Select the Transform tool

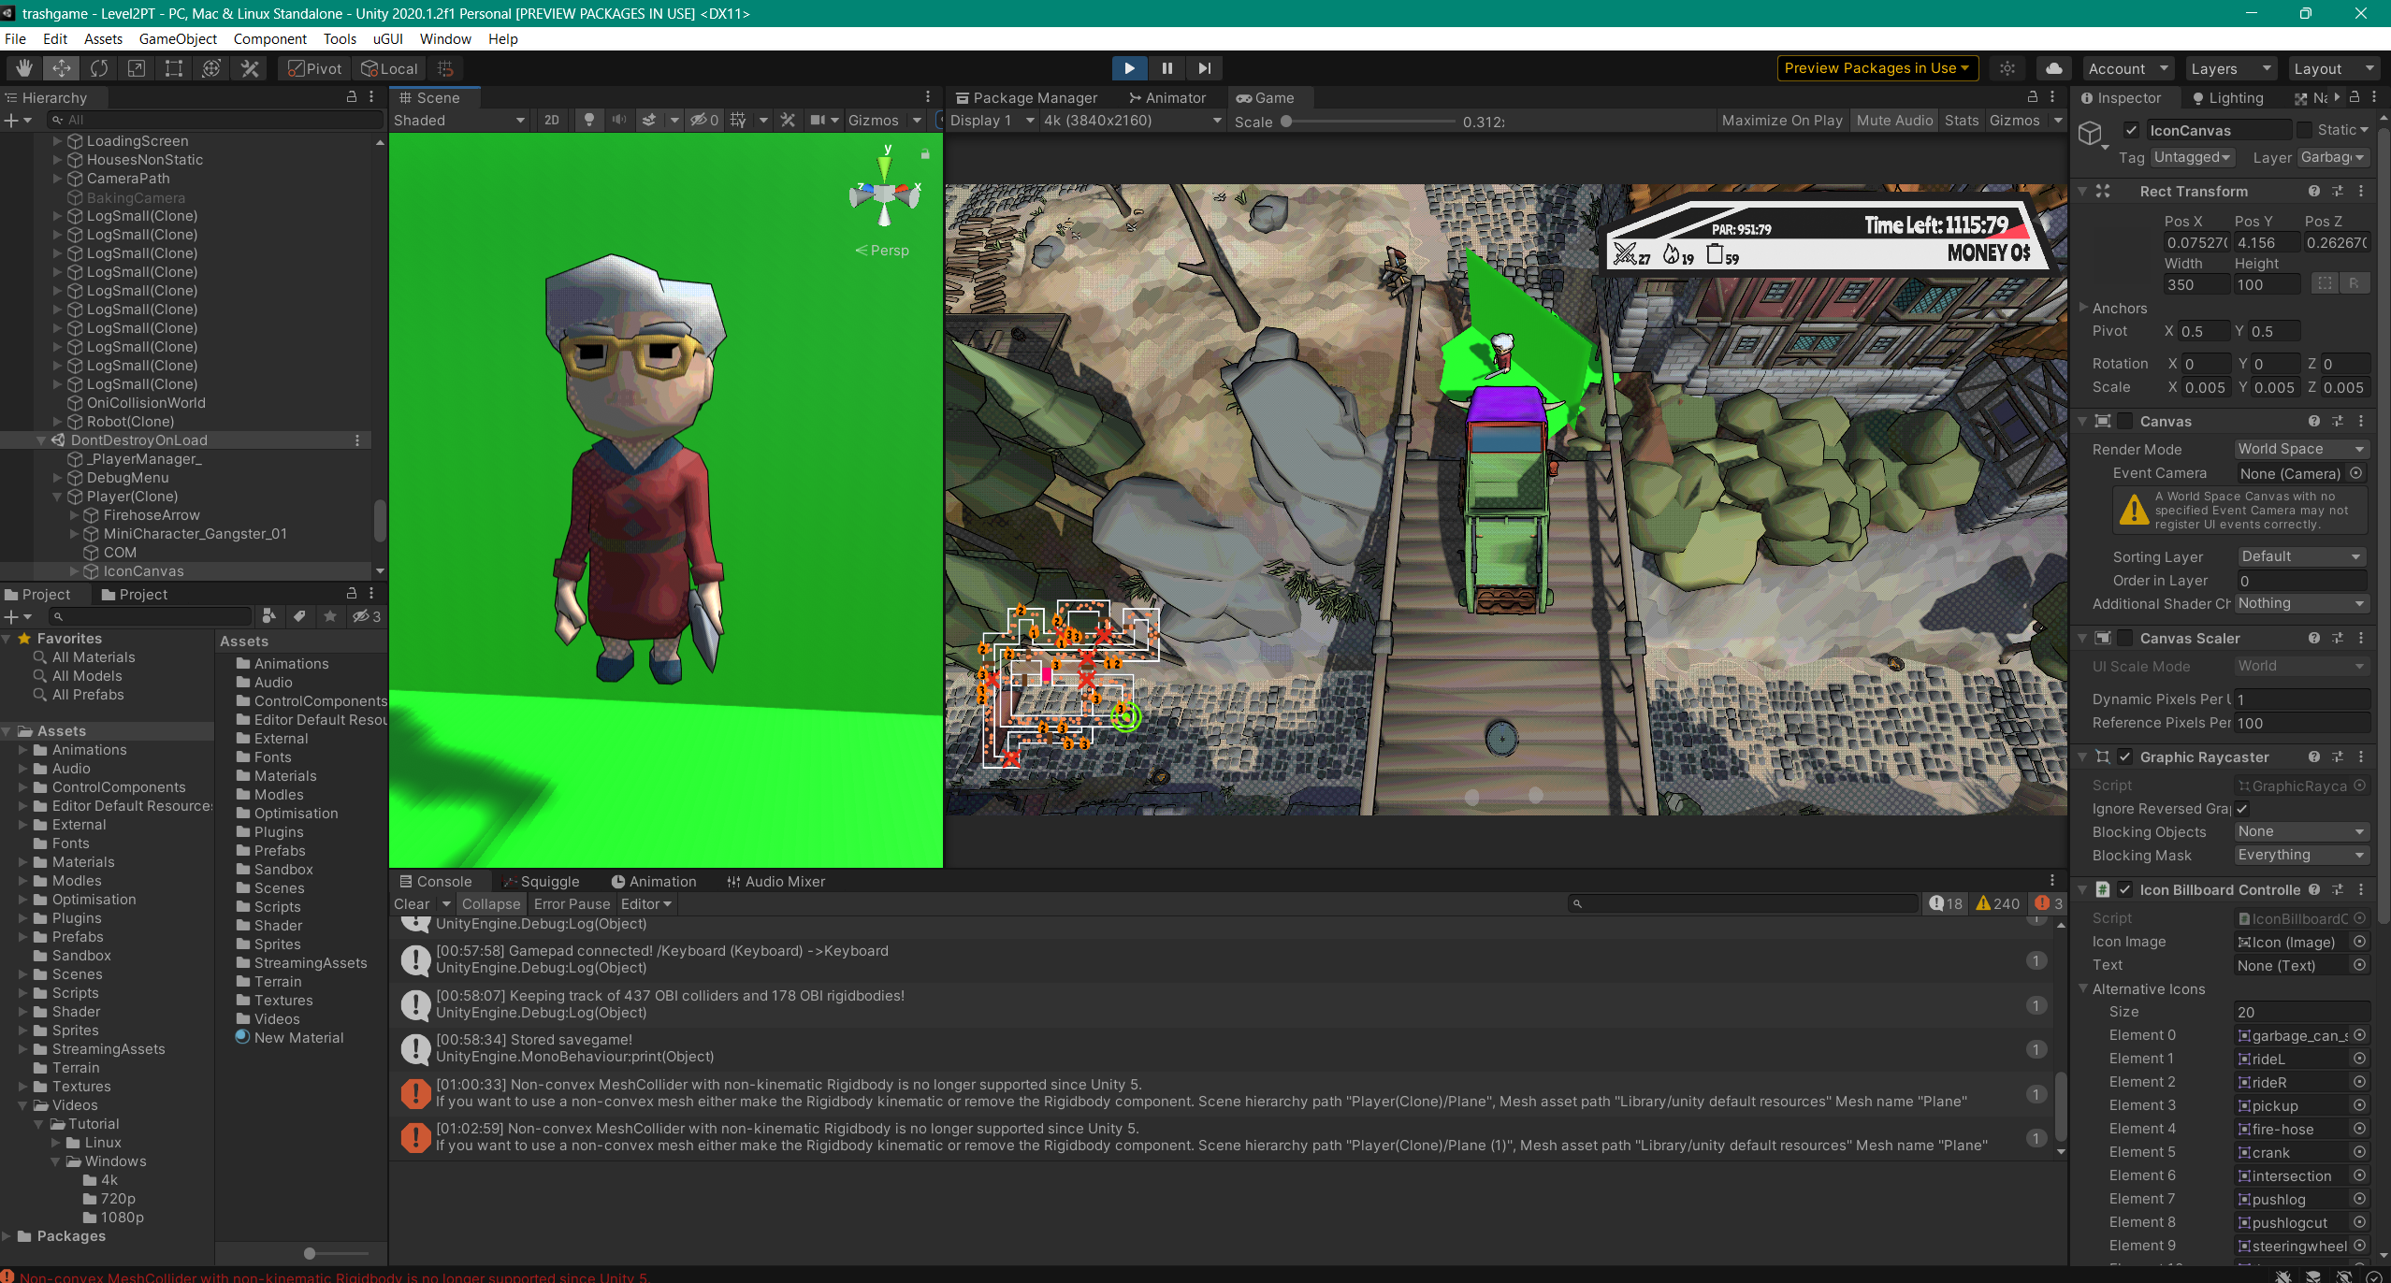(211, 68)
